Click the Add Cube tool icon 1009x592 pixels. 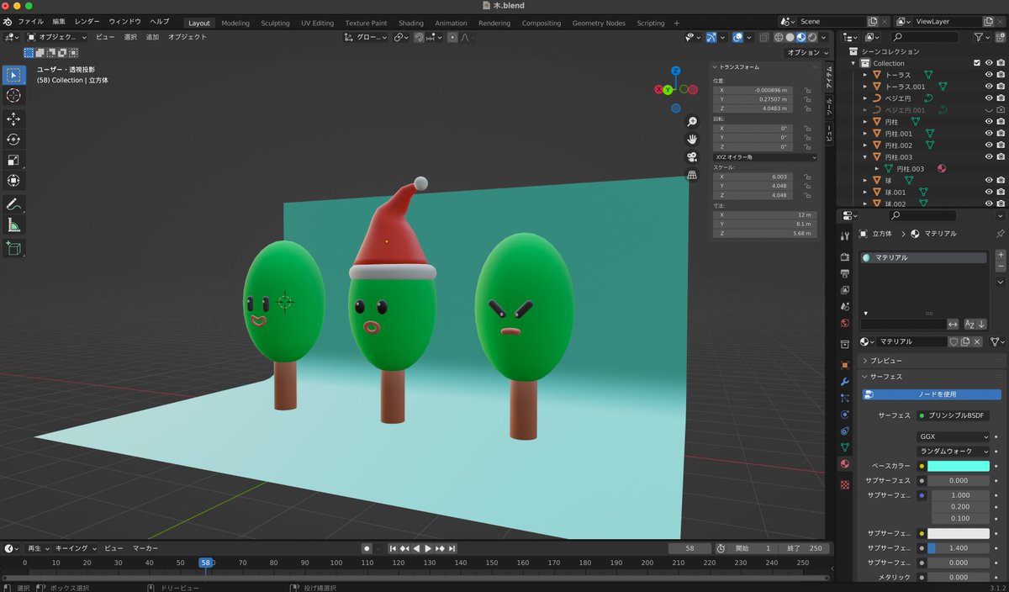pos(13,248)
